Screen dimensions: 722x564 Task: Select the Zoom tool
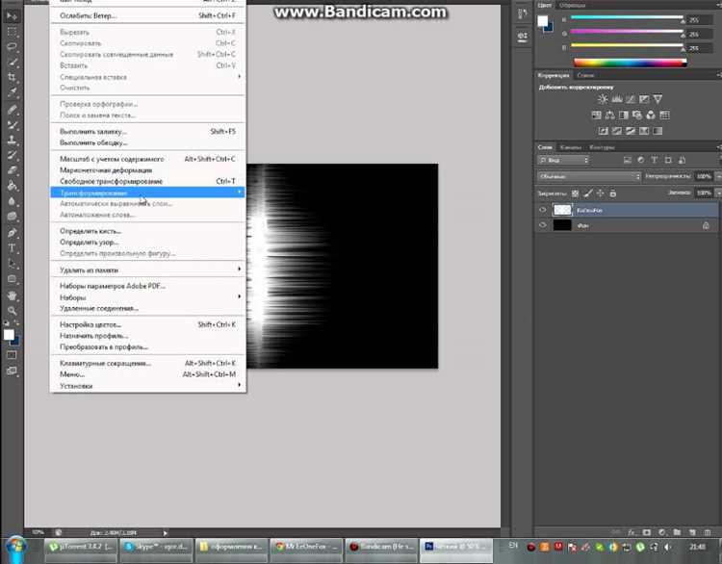12,311
